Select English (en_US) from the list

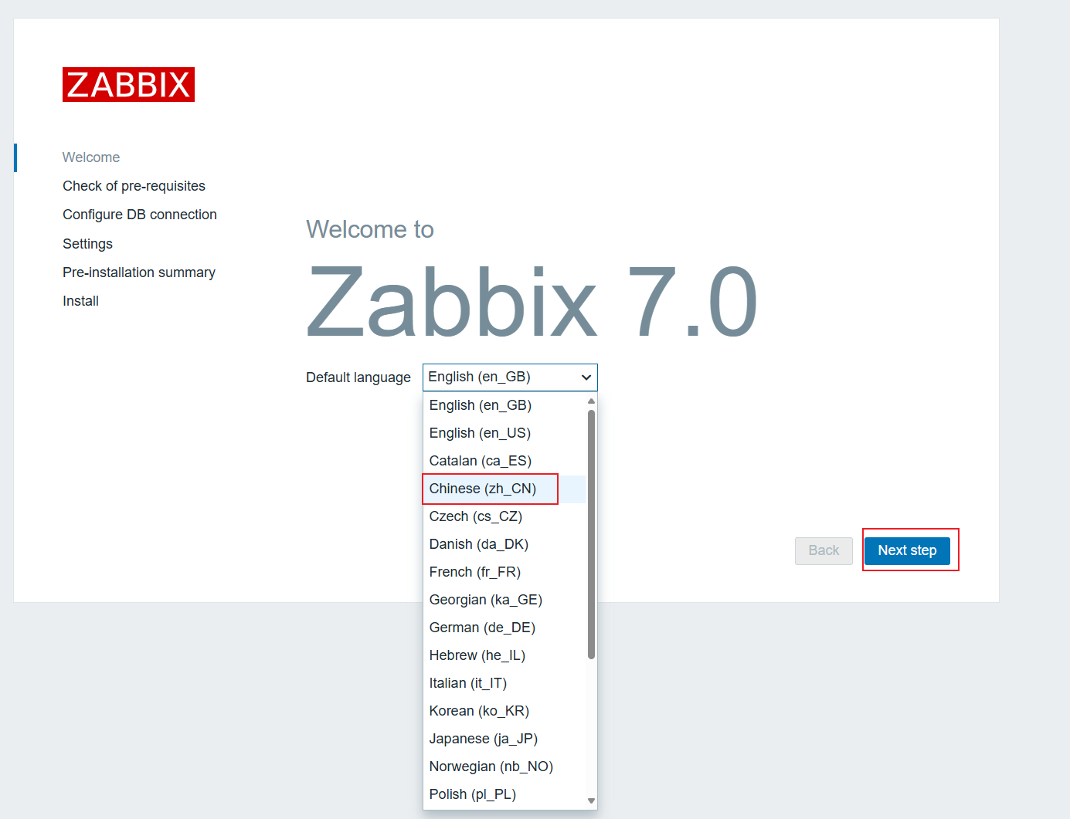[504, 433]
